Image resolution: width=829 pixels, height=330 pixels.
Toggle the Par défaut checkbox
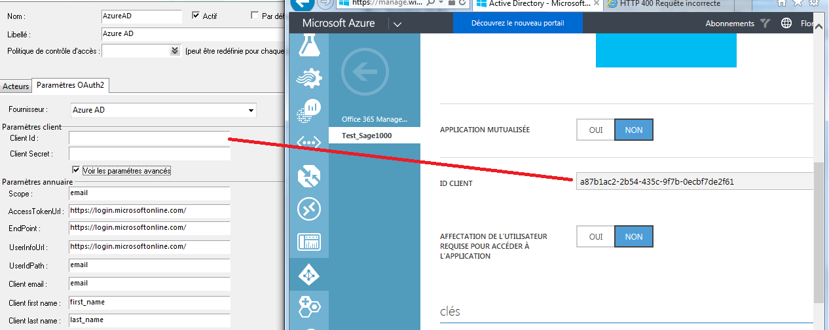tap(255, 16)
